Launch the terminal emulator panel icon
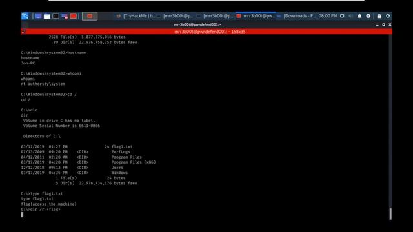The width and height of the screenshot is (413, 232). pyautogui.click(x=55, y=16)
